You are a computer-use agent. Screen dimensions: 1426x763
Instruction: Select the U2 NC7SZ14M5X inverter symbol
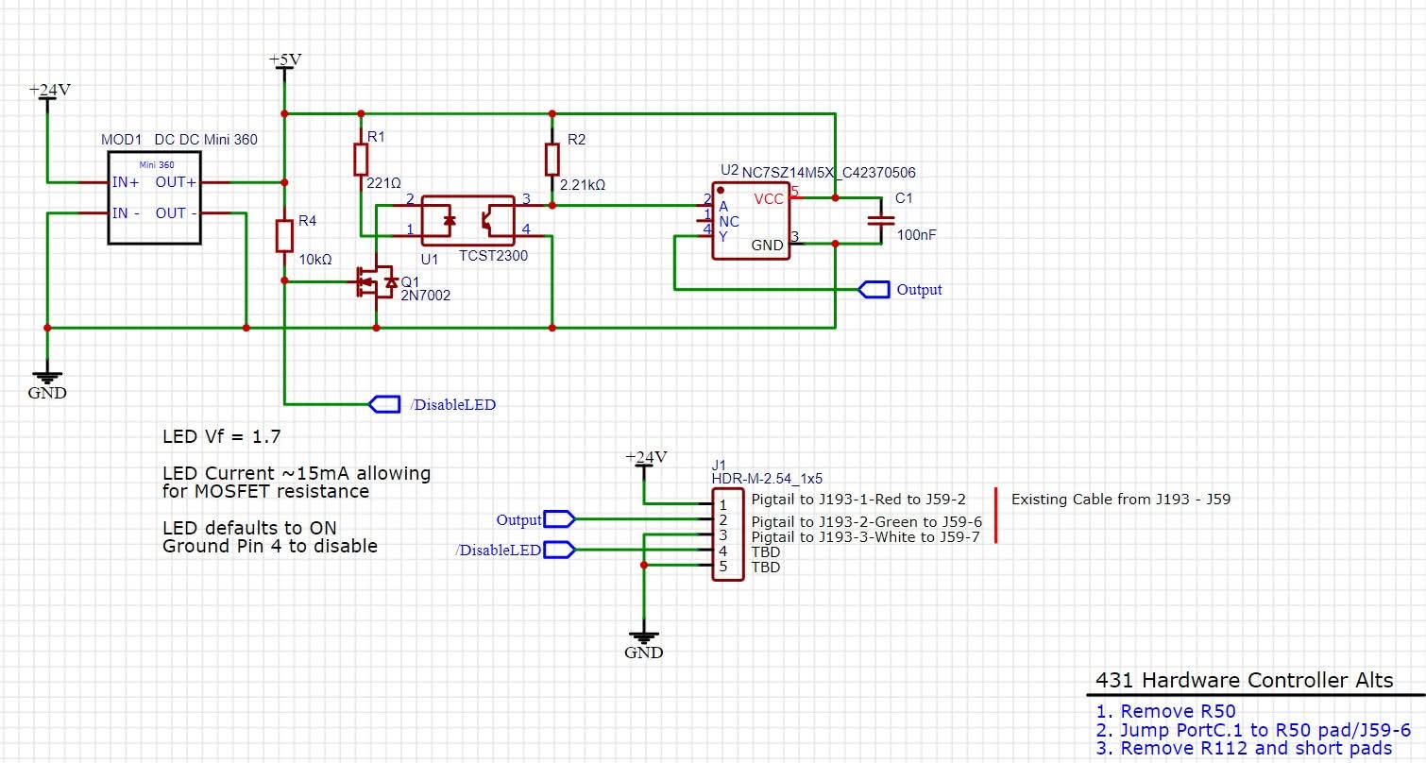[x=752, y=221]
